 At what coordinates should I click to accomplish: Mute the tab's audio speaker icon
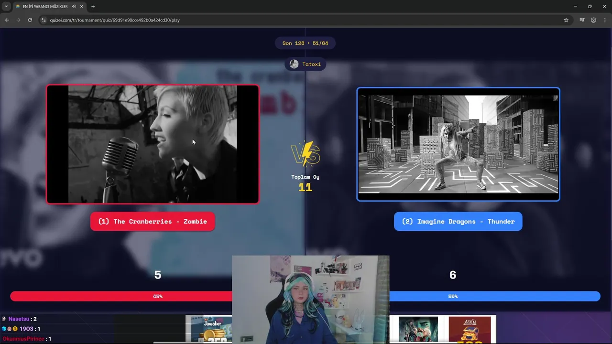[74, 6]
